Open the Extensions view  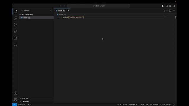click(x=15, y=38)
